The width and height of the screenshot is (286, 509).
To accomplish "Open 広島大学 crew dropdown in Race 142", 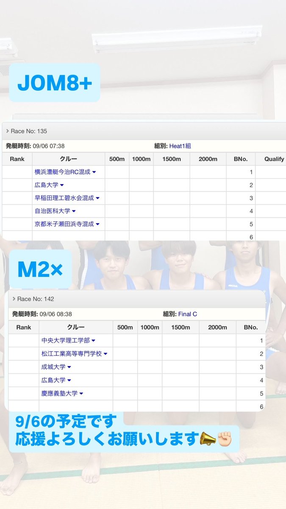I will (x=56, y=380).
